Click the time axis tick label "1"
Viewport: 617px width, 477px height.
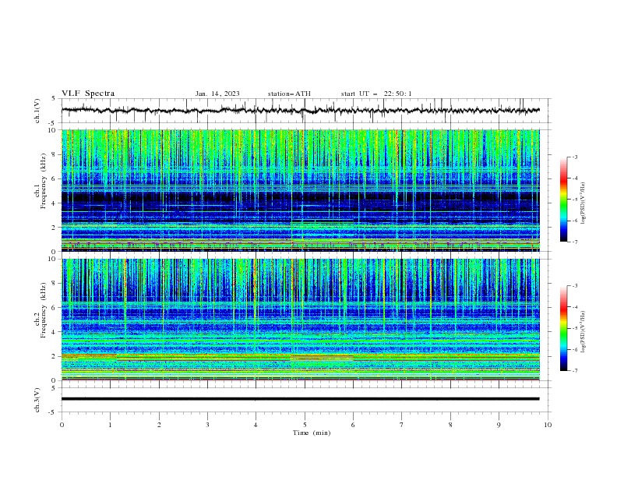point(110,425)
